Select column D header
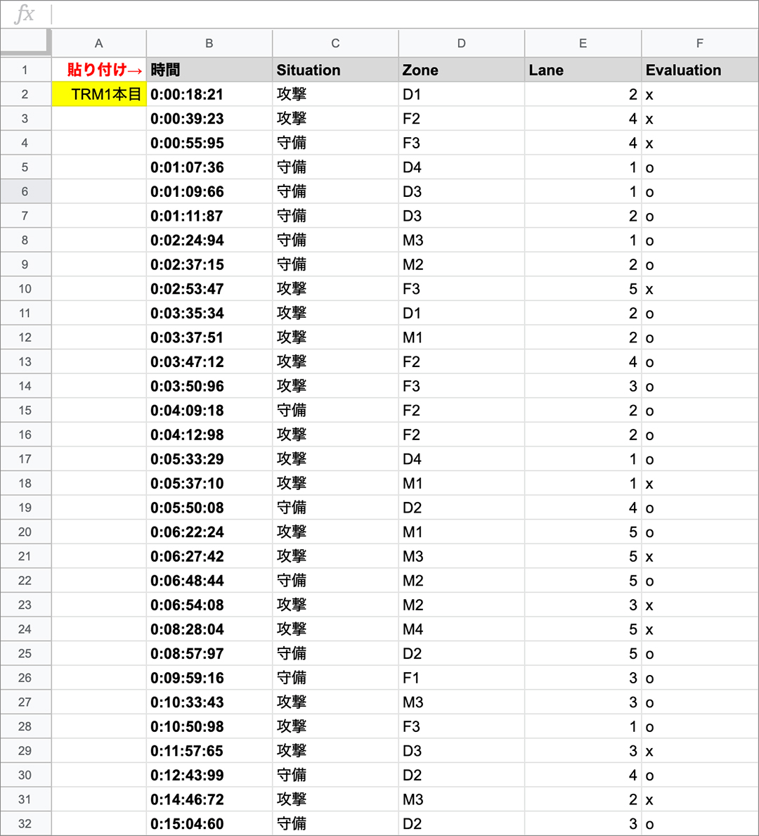The width and height of the screenshot is (759, 836). (x=461, y=44)
